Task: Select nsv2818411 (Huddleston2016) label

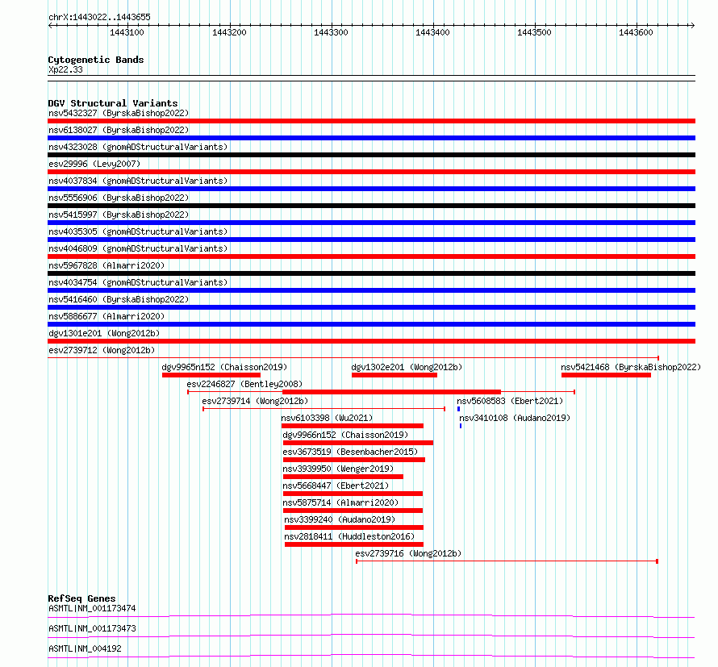Action: tap(349, 536)
